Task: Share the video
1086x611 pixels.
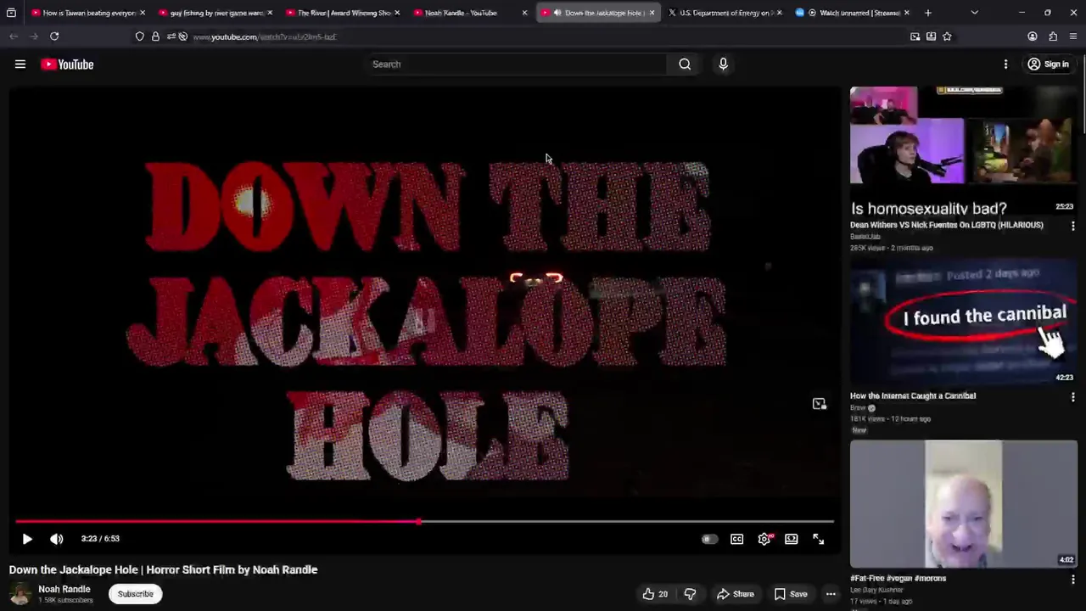Action: (x=735, y=594)
